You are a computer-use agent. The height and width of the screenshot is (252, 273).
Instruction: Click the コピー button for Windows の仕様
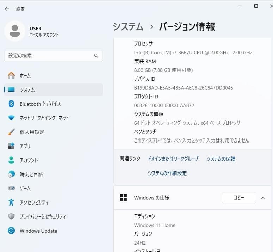coord(239,198)
